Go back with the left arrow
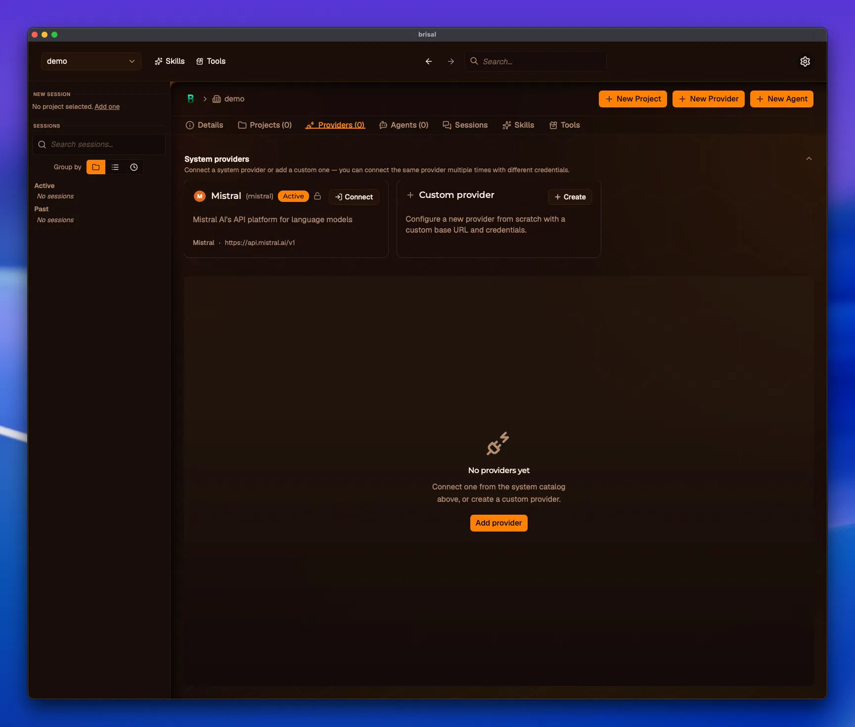Image resolution: width=855 pixels, height=727 pixels. pos(429,61)
